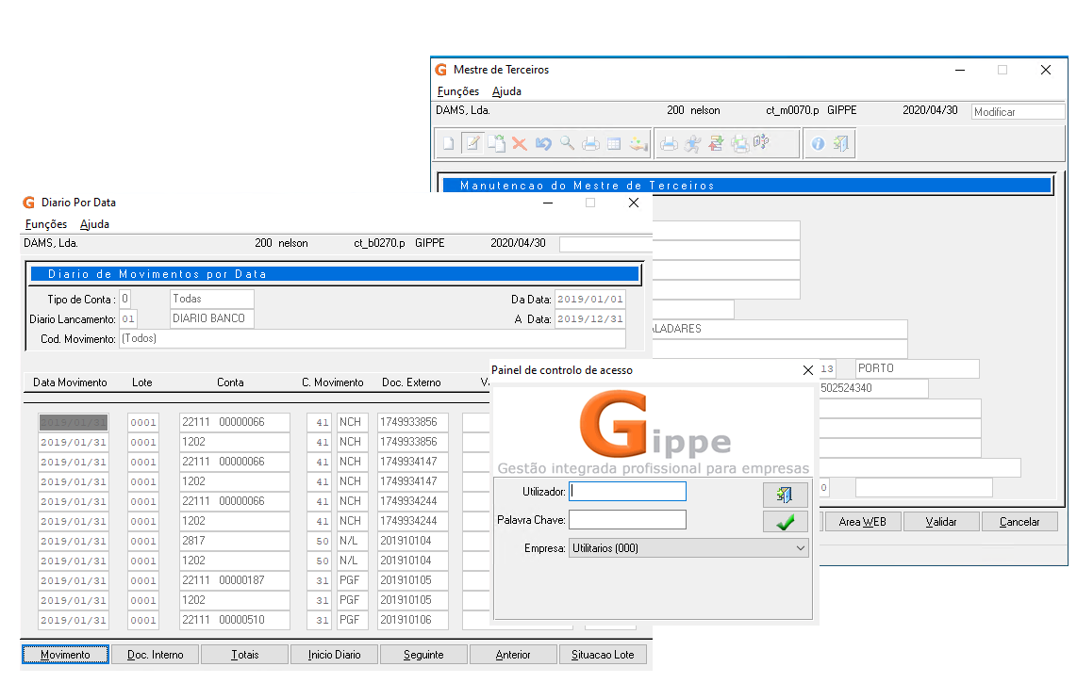
Task: Click the up/down arrows transfer icon
Action: click(x=717, y=143)
